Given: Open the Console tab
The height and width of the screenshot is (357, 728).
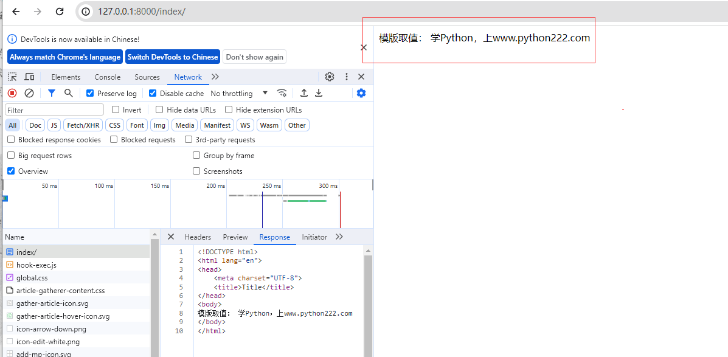Looking at the screenshot, I should [107, 77].
